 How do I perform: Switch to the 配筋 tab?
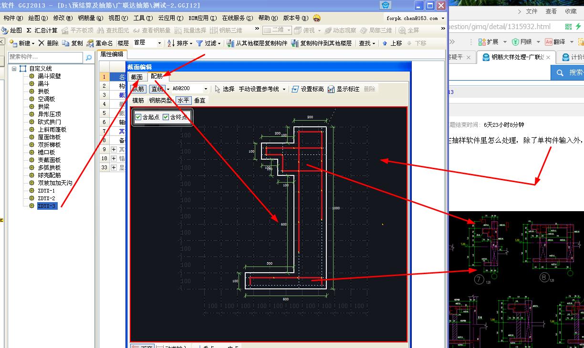tap(157, 76)
